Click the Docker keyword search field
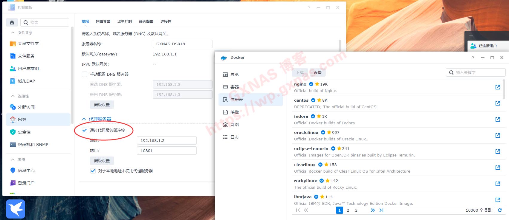This screenshot has width=509, height=220. pos(478,72)
